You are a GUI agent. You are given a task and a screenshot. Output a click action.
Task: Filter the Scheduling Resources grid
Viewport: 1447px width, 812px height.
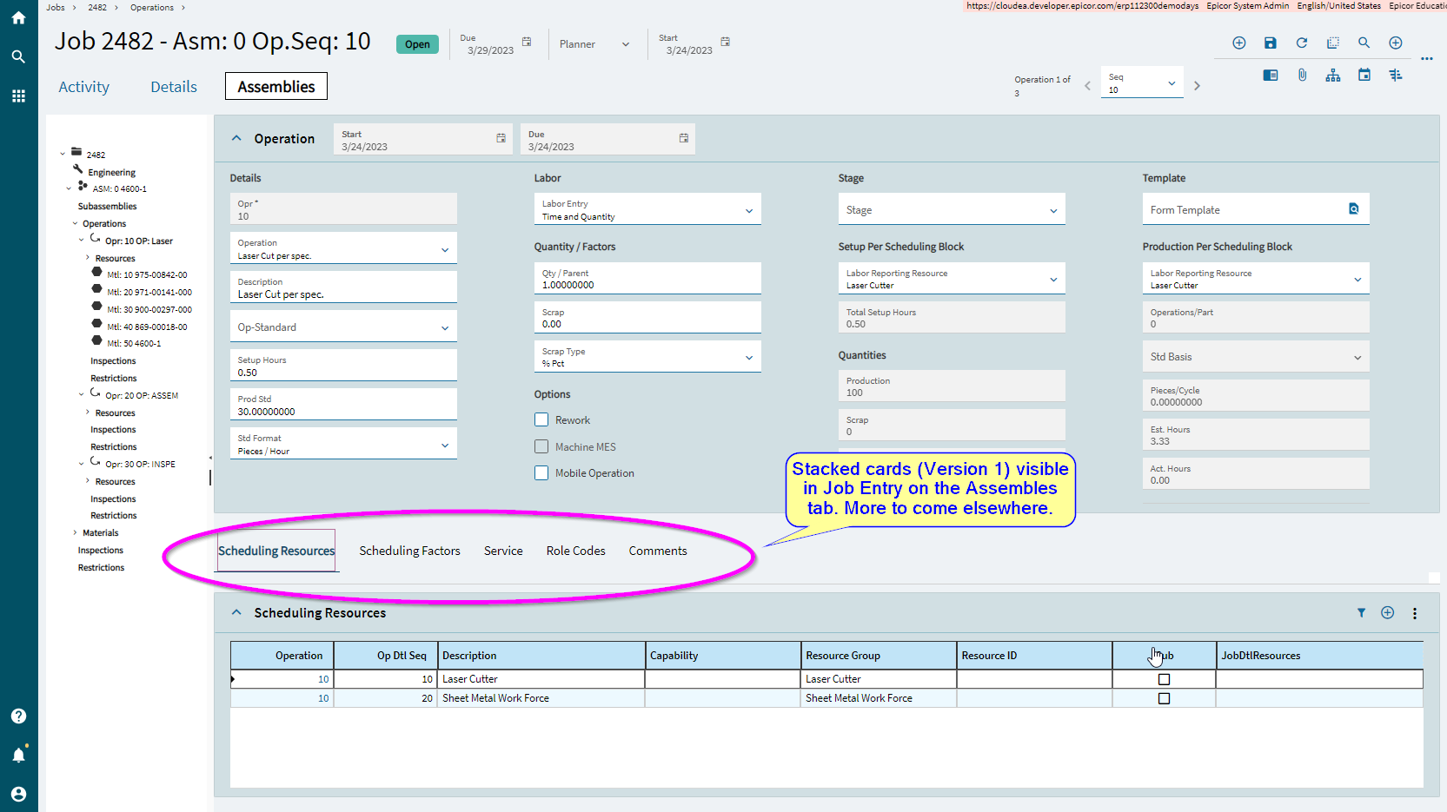[1362, 613]
